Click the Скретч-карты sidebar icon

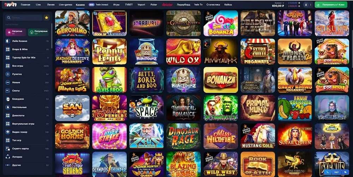click(x=8, y=149)
